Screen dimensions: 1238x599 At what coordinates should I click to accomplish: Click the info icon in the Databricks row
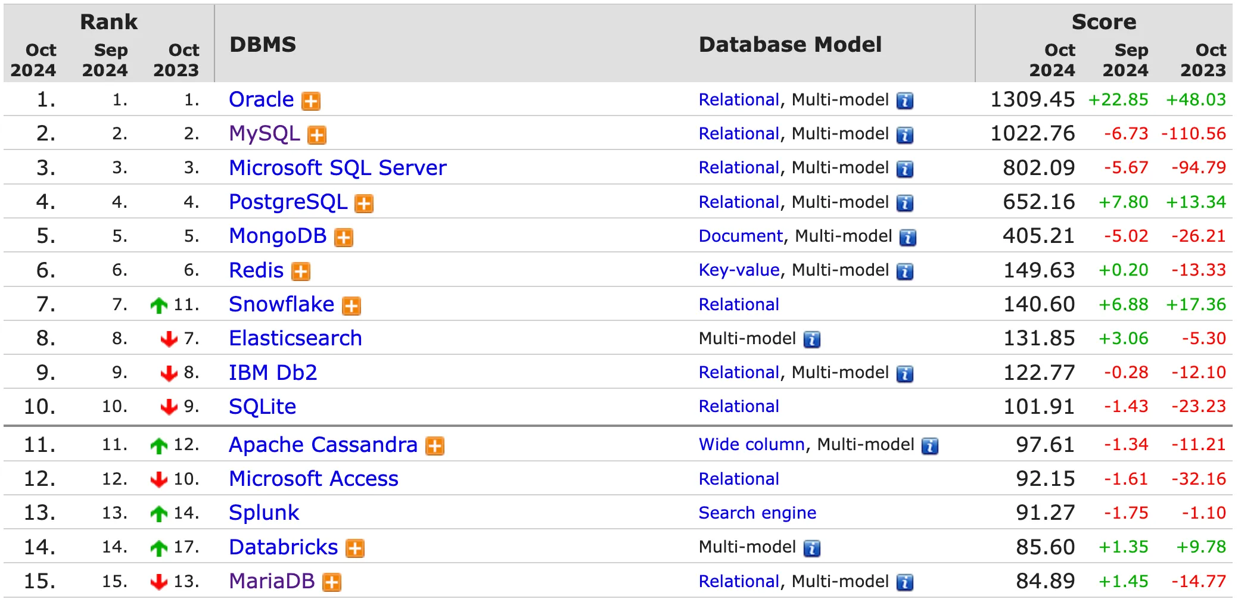click(811, 548)
